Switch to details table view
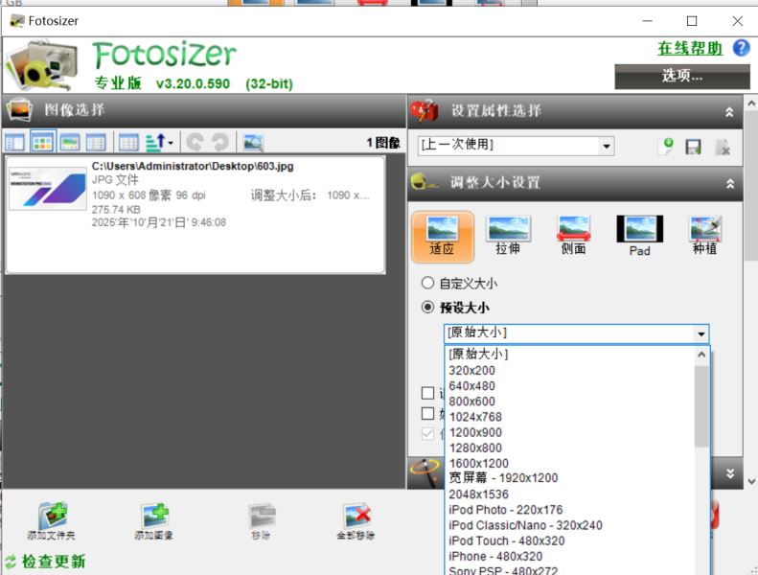This screenshot has height=575, width=758. pyautogui.click(x=128, y=143)
